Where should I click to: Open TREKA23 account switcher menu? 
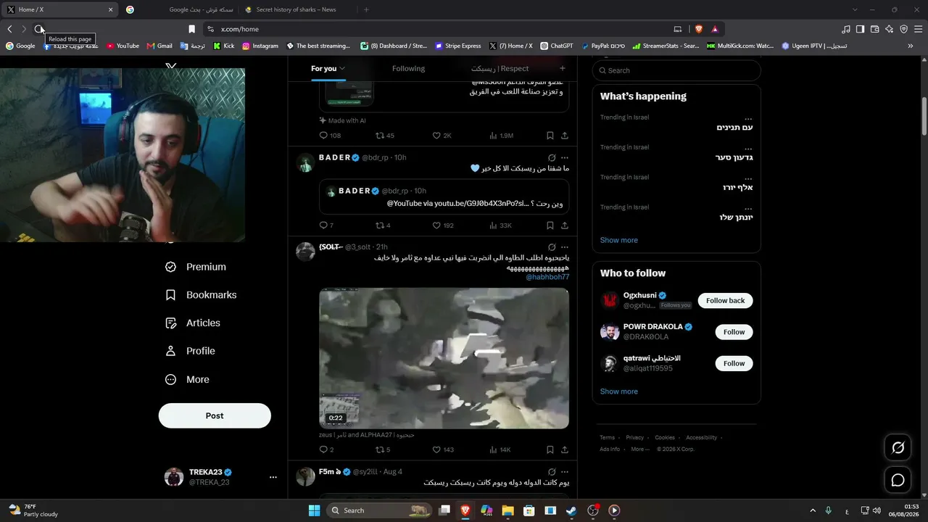(273, 477)
